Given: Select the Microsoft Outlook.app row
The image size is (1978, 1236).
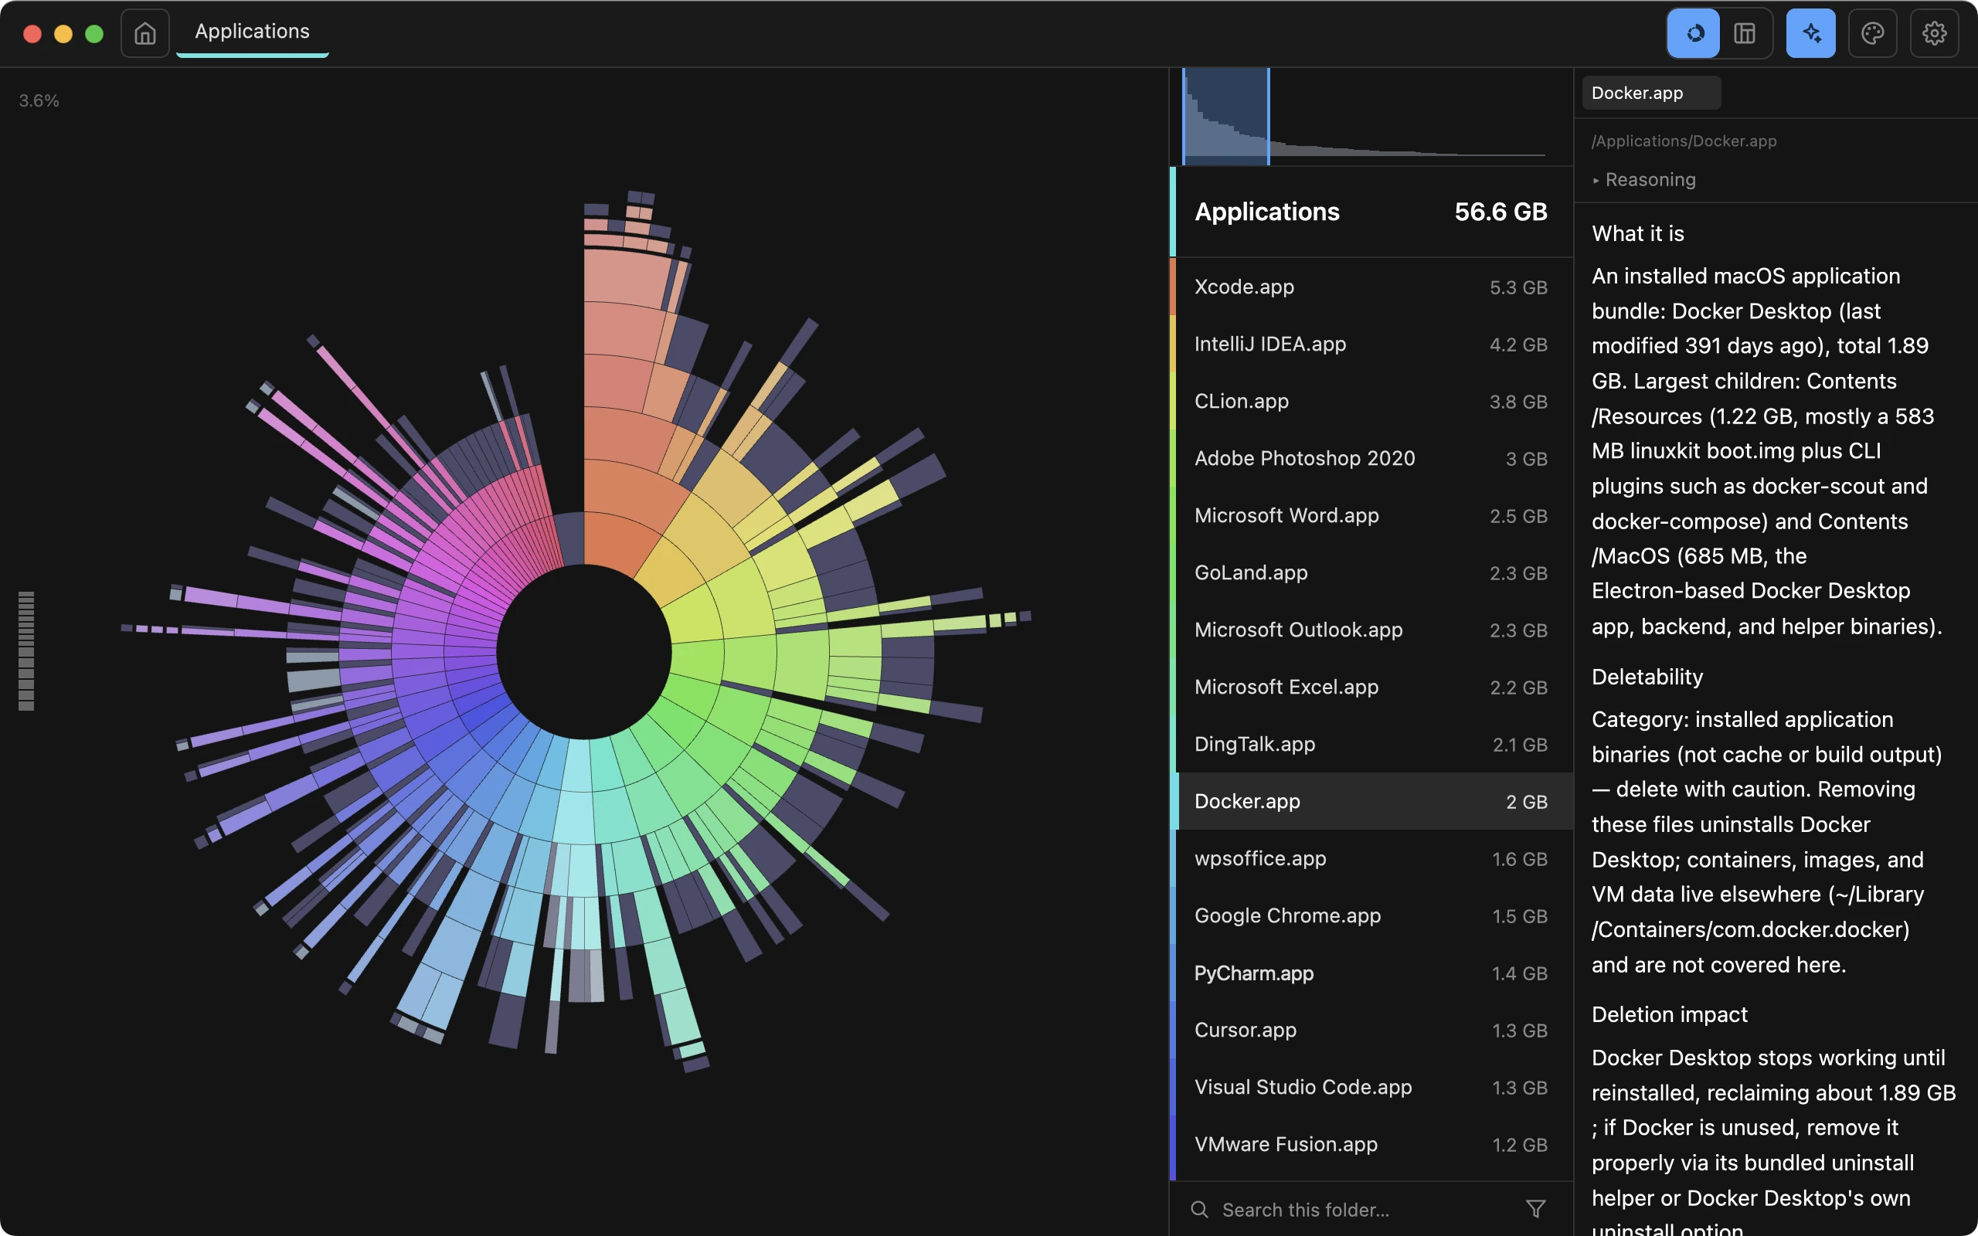Looking at the screenshot, I should click(x=1372, y=630).
